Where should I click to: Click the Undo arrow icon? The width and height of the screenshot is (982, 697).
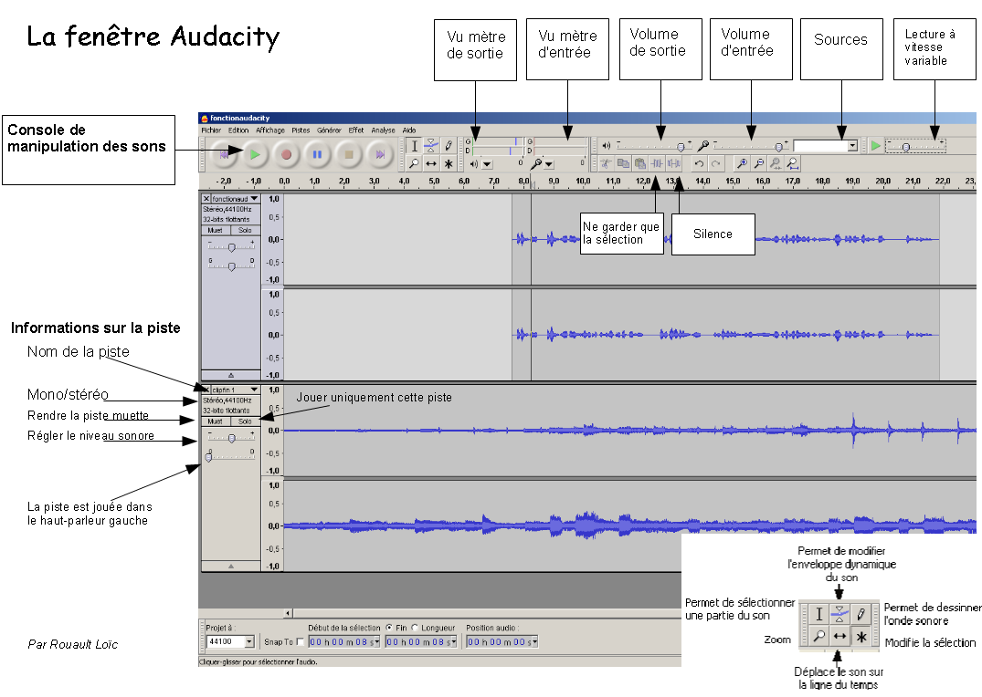[x=699, y=164]
